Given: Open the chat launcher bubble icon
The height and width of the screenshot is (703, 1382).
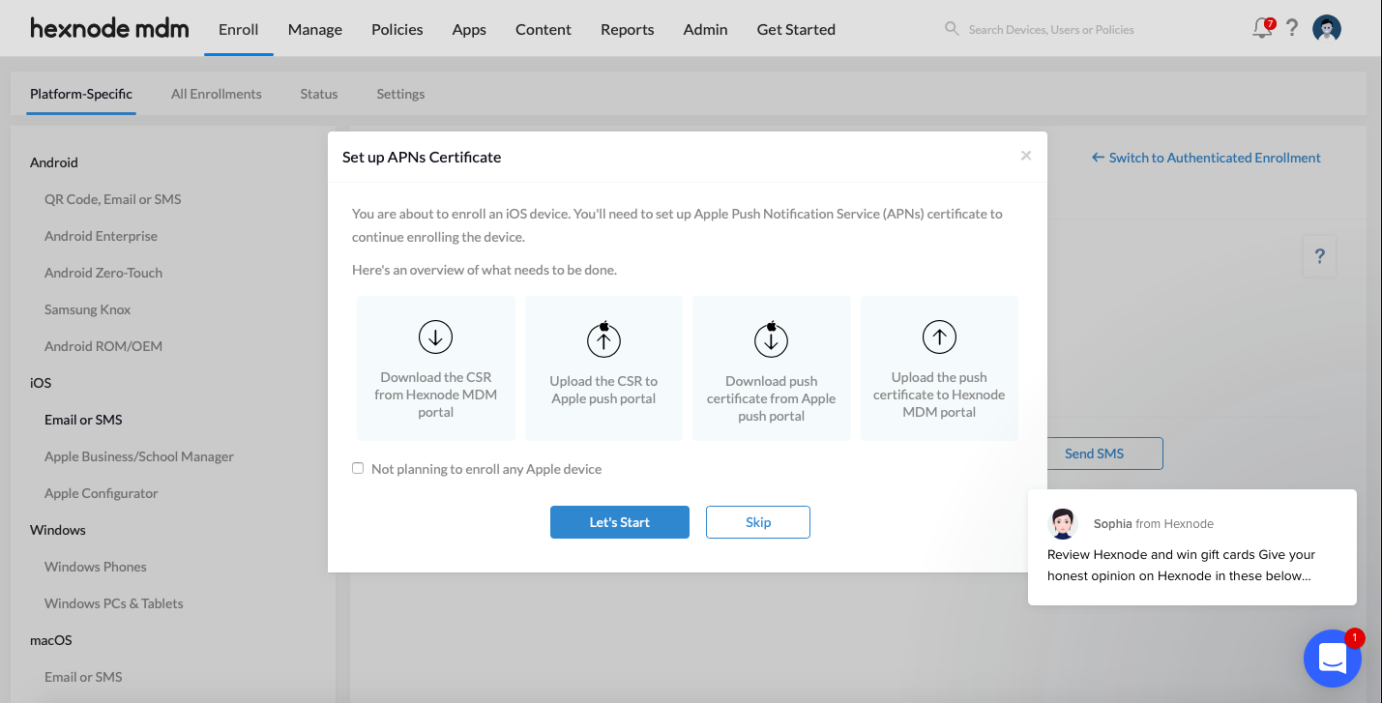Looking at the screenshot, I should [x=1333, y=658].
